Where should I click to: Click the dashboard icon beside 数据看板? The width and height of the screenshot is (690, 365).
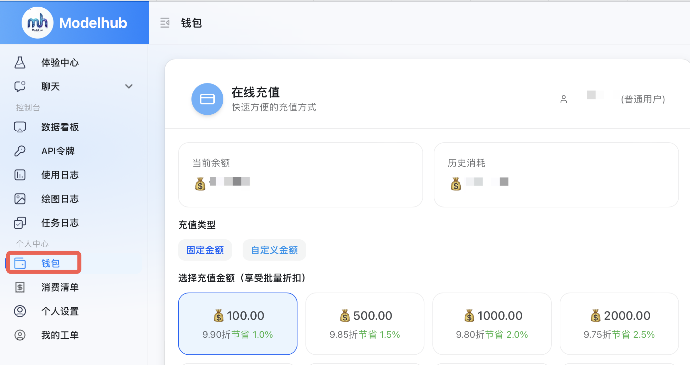tap(20, 127)
